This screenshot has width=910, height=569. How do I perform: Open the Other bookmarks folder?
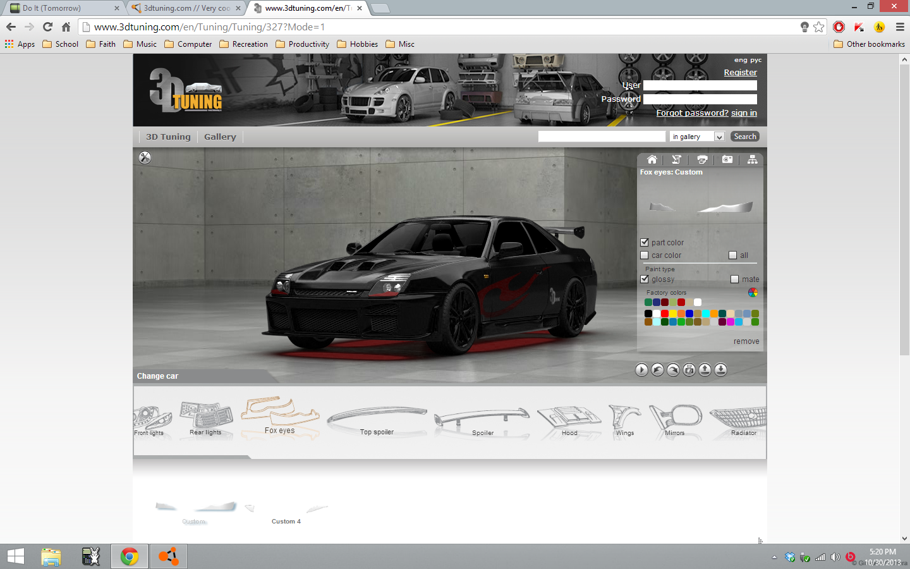pyautogui.click(x=870, y=44)
